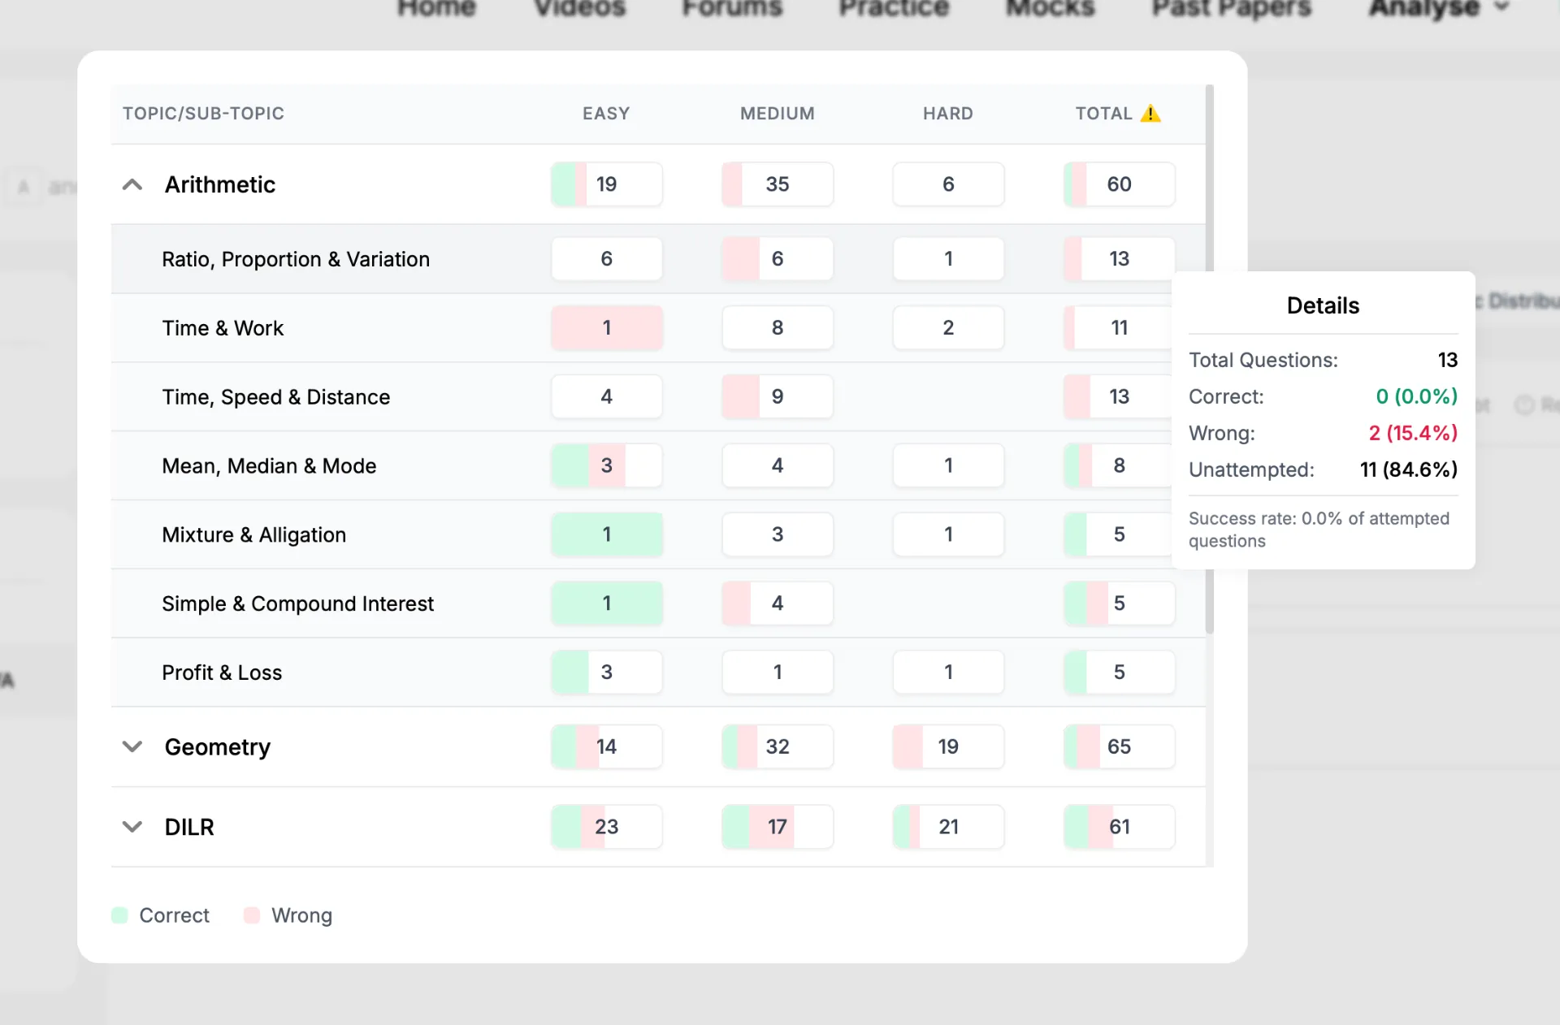
Task: Click Mixture & Alligation easy count cell
Action: (607, 534)
